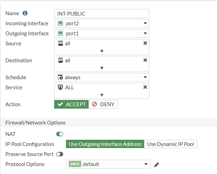Image resolution: width=217 pixels, height=174 pixels.
Task: Click the Name info icon
Action: [x=25, y=13]
